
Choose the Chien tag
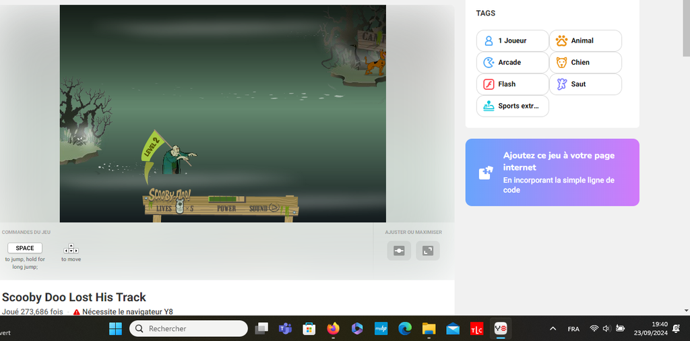(585, 62)
